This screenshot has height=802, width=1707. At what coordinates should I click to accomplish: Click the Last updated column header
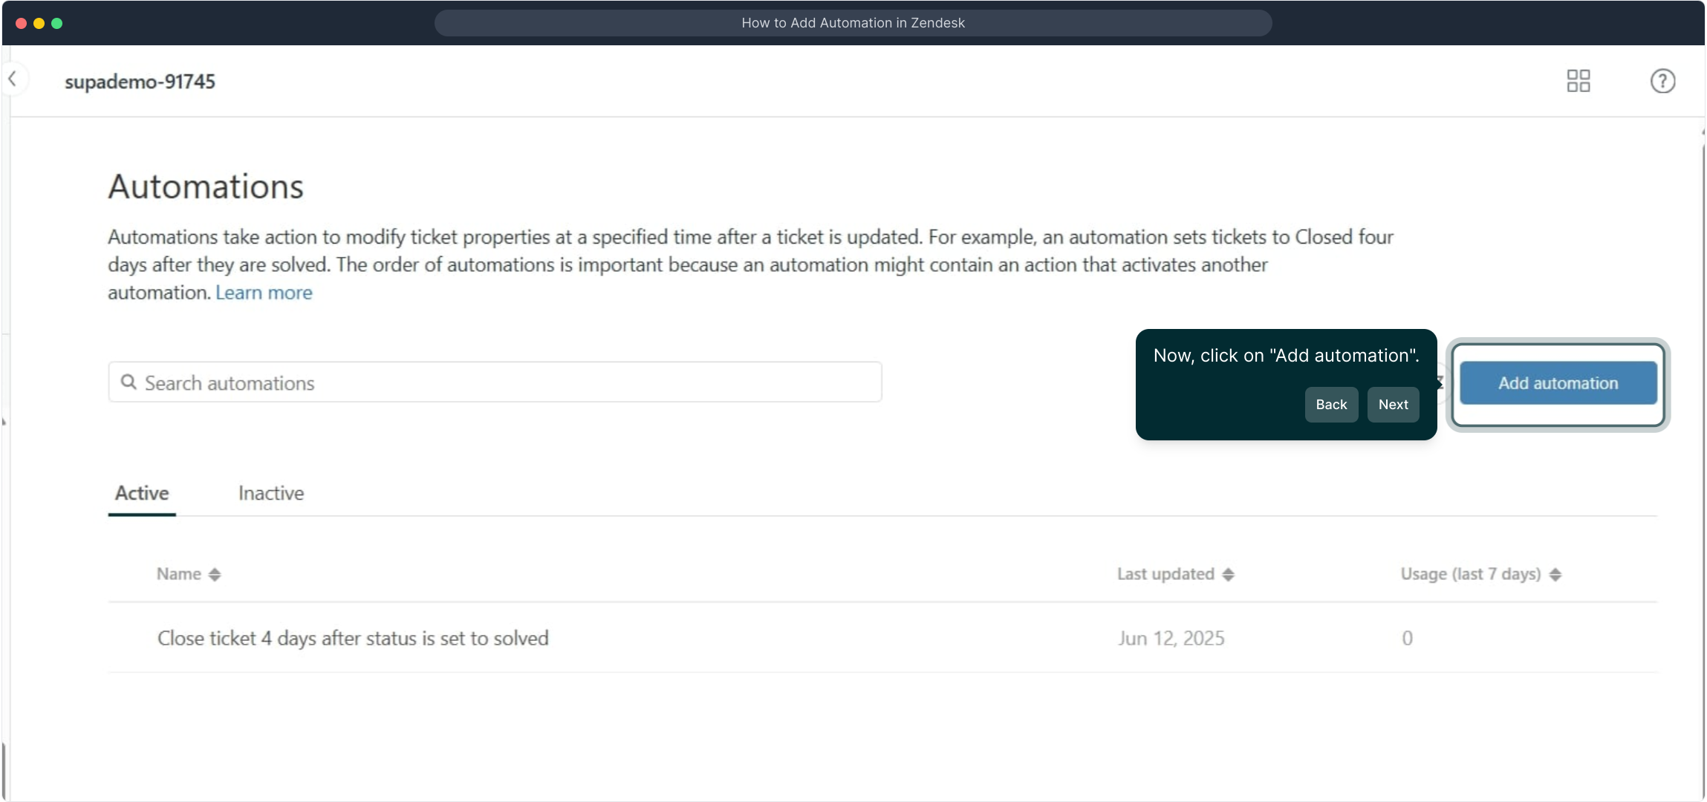tap(1165, 575)
